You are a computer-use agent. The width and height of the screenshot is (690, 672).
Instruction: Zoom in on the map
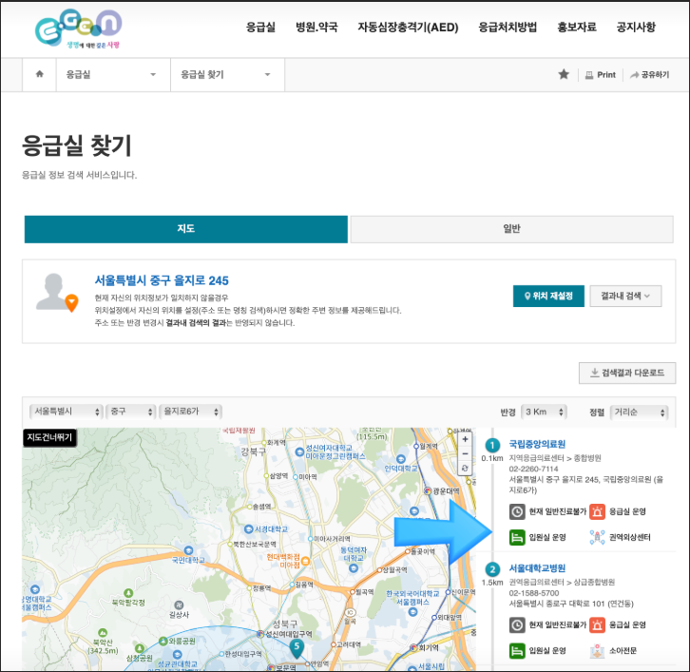(x=464, y=440)
